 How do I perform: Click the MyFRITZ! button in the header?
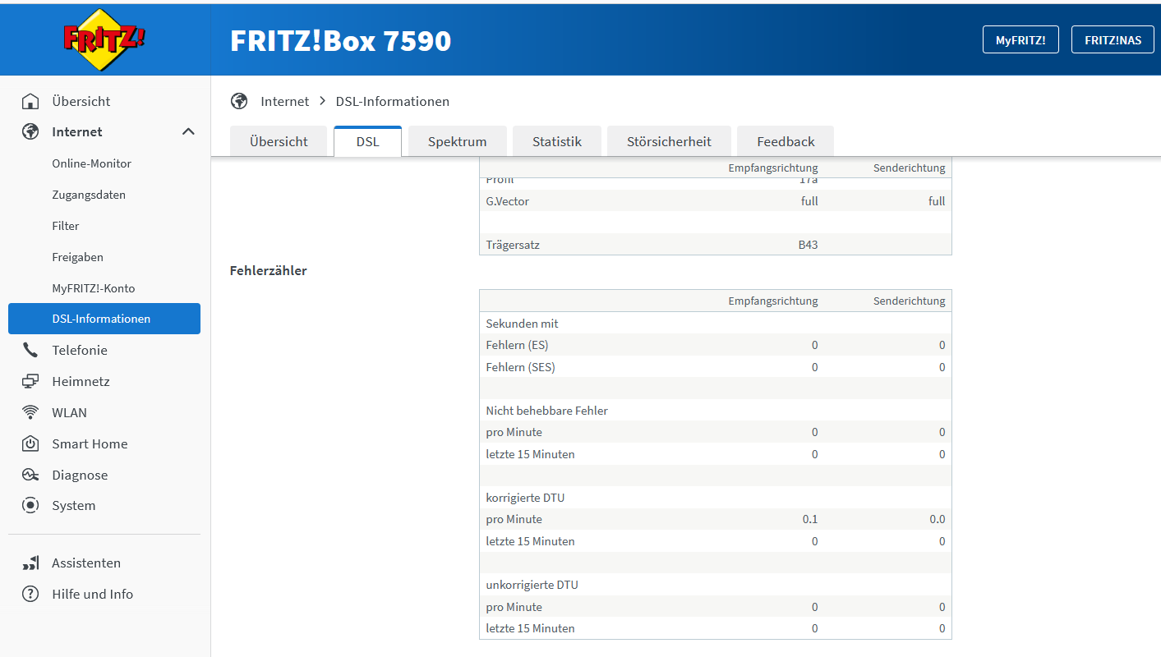point(1020,39)
